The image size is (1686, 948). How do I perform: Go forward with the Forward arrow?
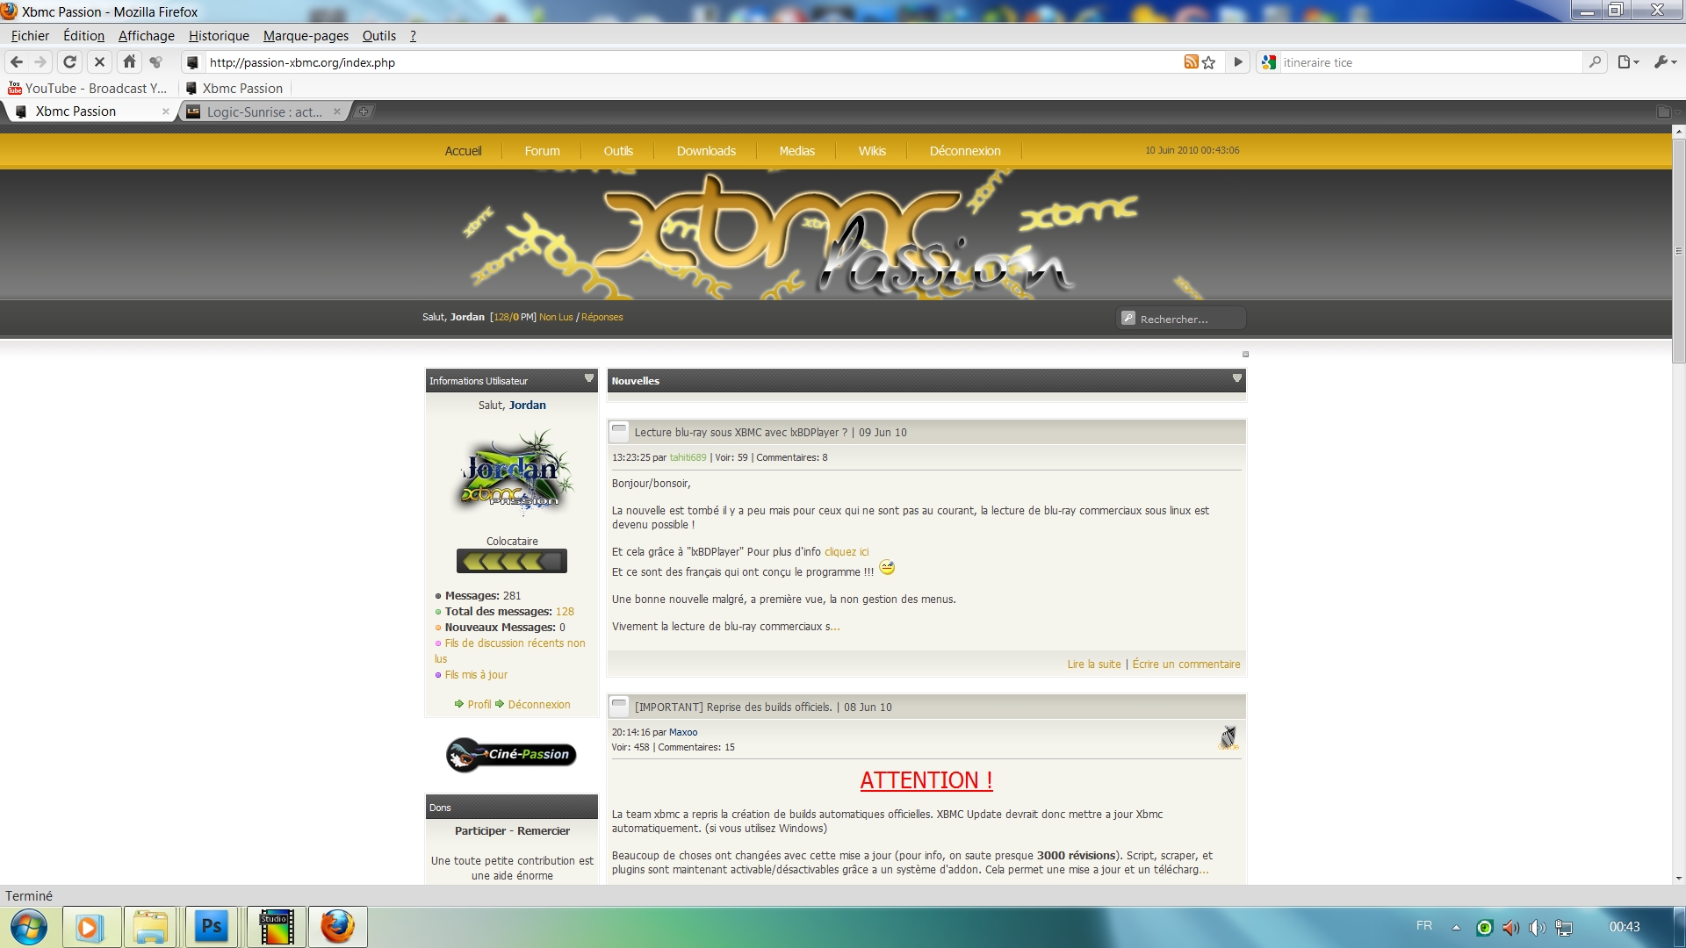pos(40,62)
